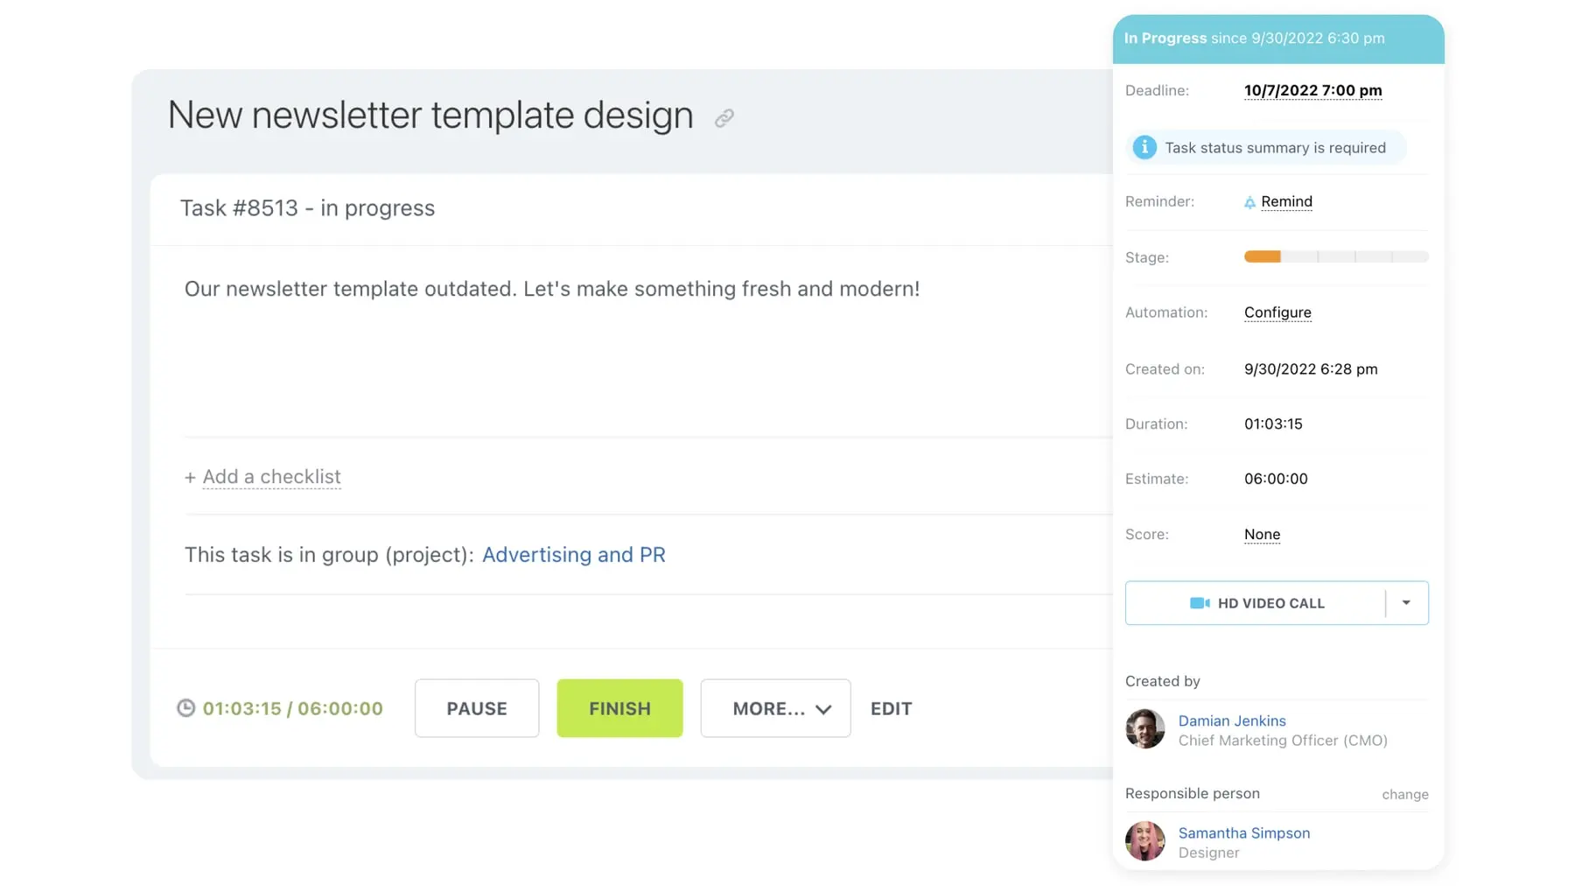Set the task score from None
Image resolution: width=1575 pixels, height=892 pixels.
click(x=1262, y=534)
